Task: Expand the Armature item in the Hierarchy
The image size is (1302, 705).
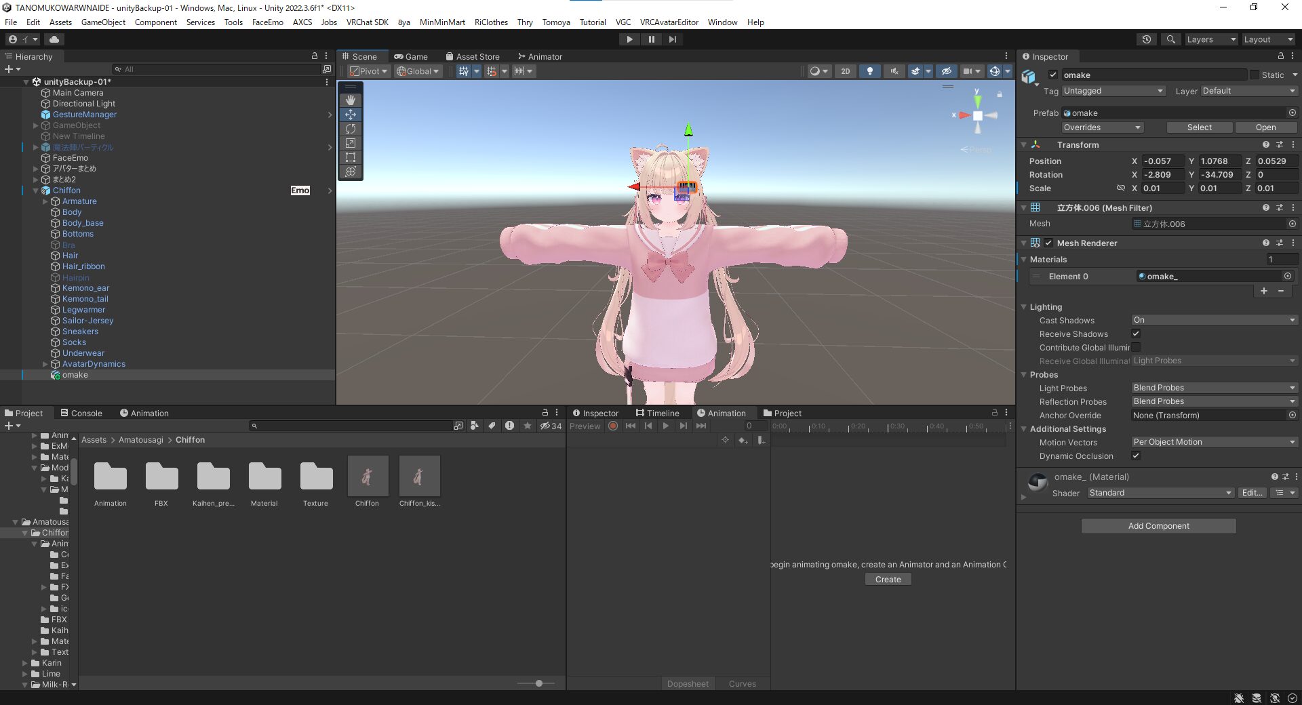Action: click(x=45, y=201)
